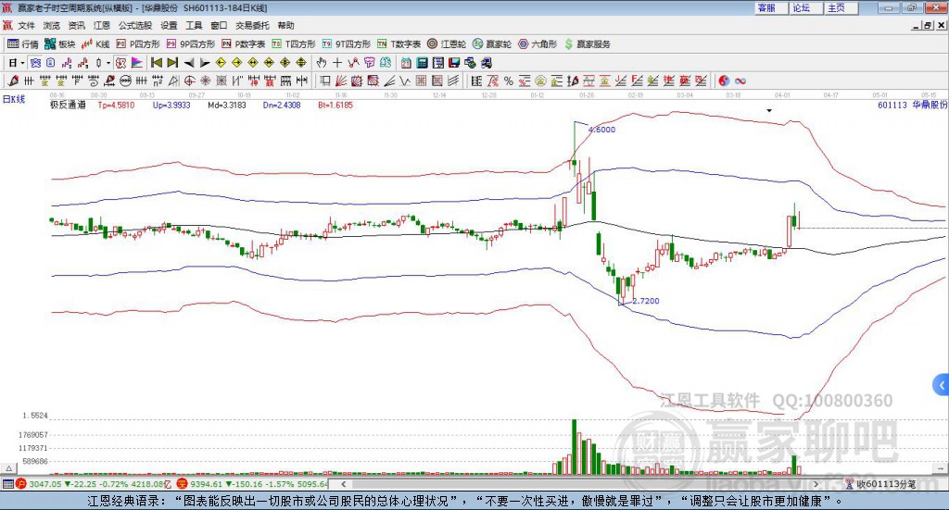949x510 pixels.
Task: Open the P四方形 tool
Action: [x=138, y=44]
